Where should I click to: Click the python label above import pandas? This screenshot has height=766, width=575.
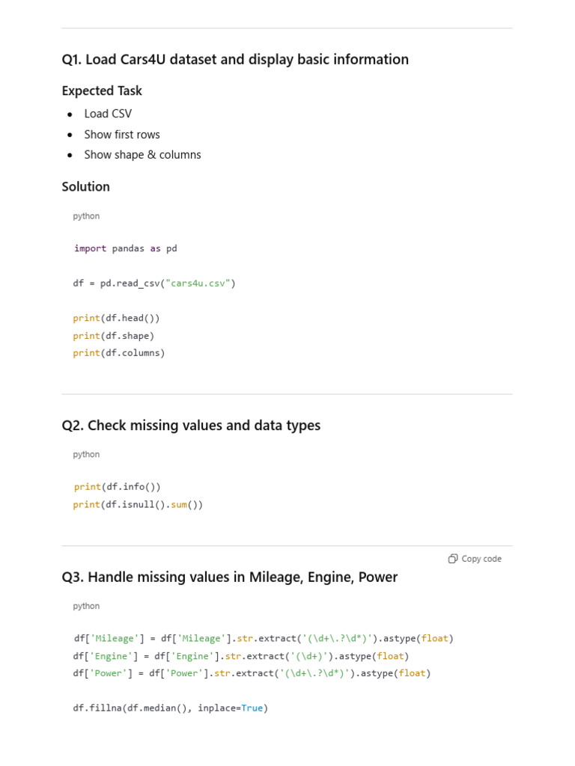86,216
